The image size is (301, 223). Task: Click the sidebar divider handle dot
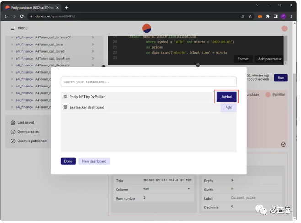(x=103, y=66)
